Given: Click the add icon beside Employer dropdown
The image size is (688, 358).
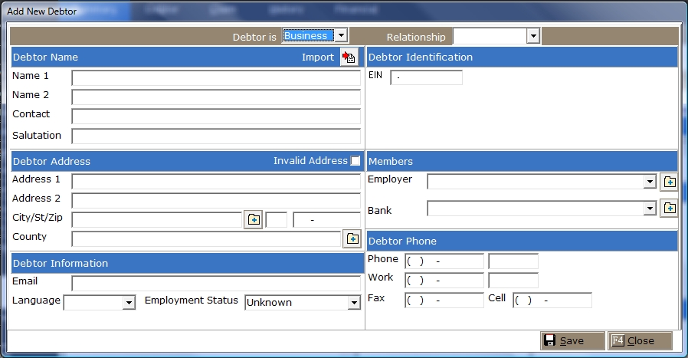Looking at the screenshot, I should point(669,182).
